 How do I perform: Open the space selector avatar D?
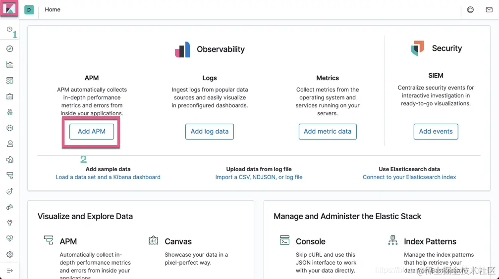pos(29,9)
